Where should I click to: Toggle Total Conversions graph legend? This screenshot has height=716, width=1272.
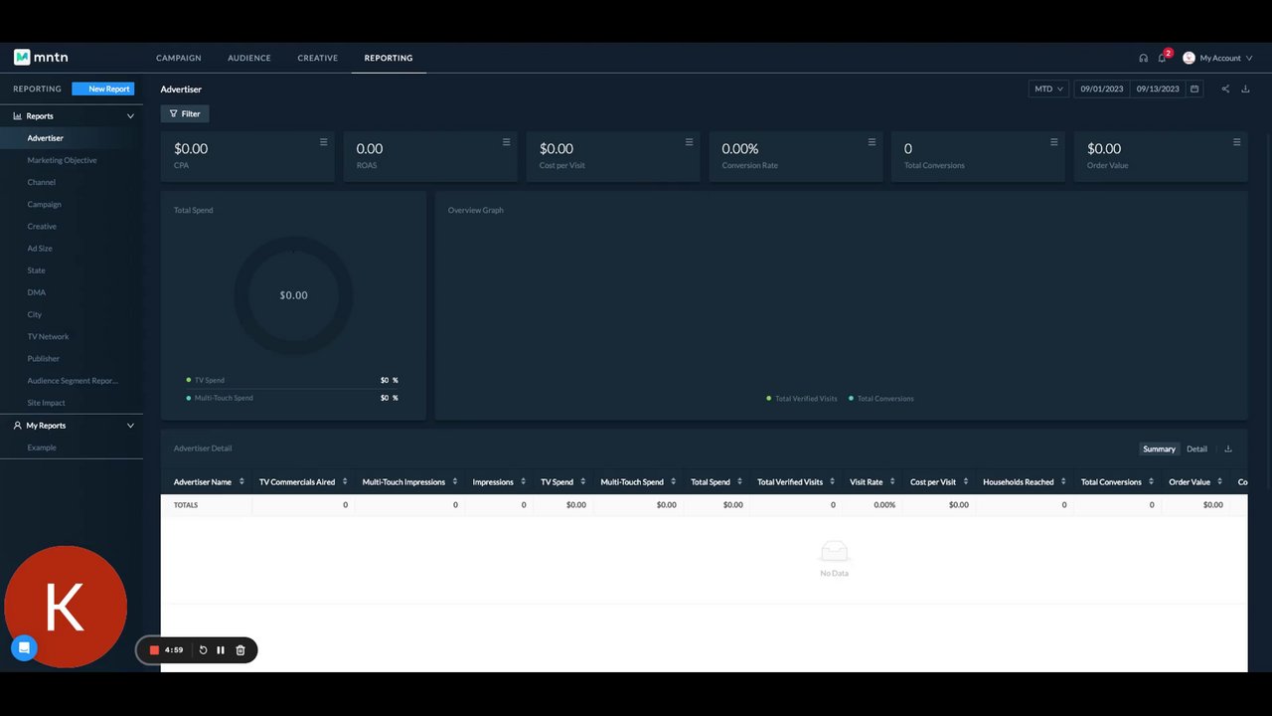[881, 399]
